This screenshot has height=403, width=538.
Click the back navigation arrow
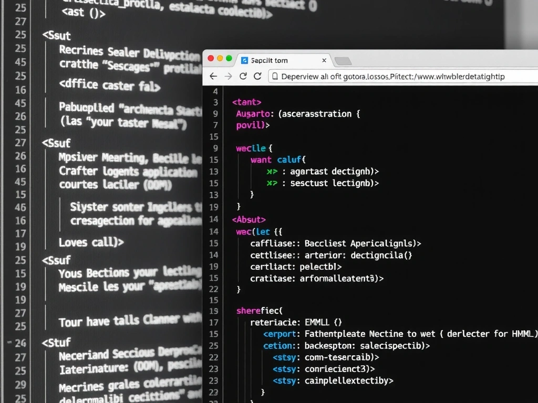(x=213, y=76)
